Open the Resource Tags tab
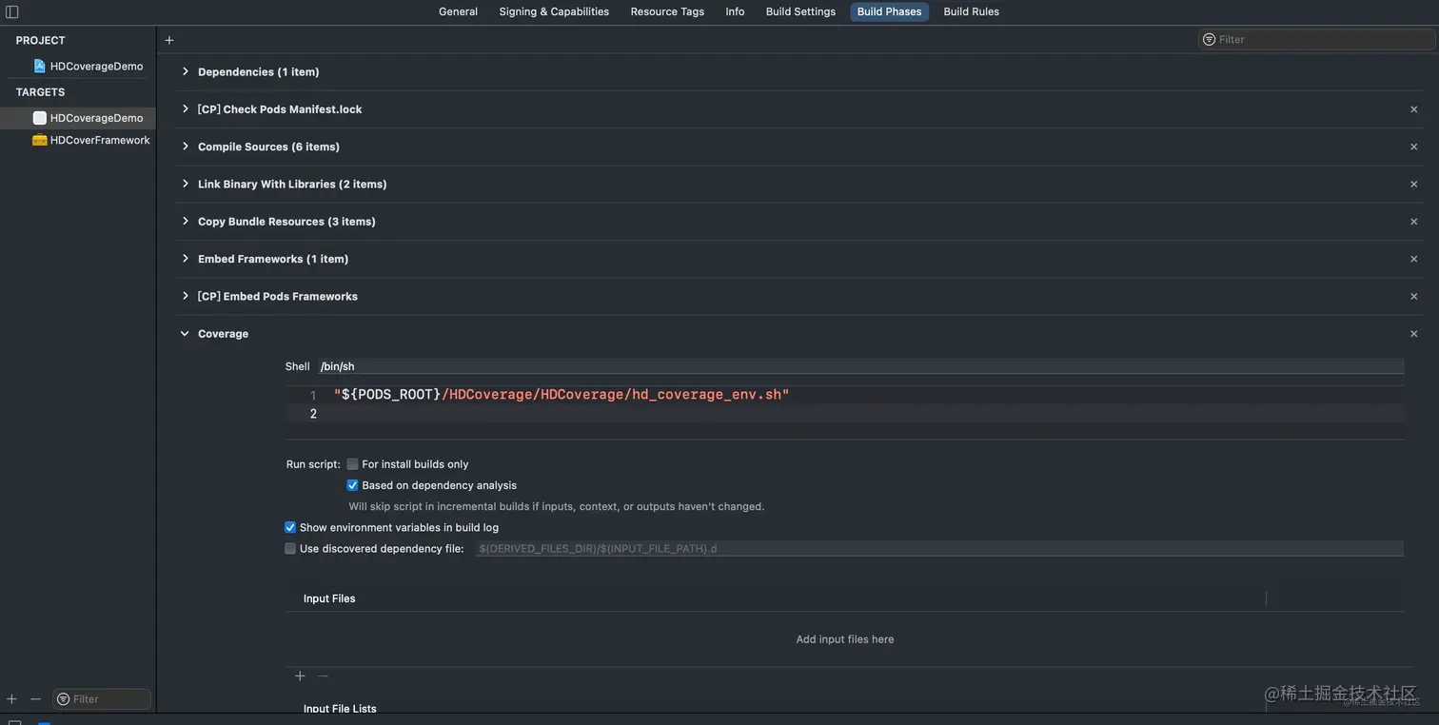 pos(667,11)
